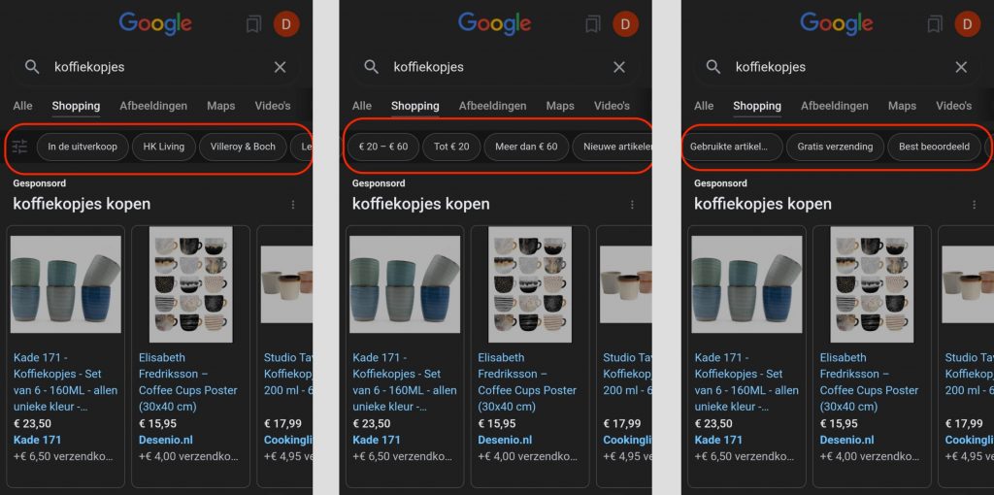Open Desenio.nl seller link in middle screenshot

[x=505, y=440]
